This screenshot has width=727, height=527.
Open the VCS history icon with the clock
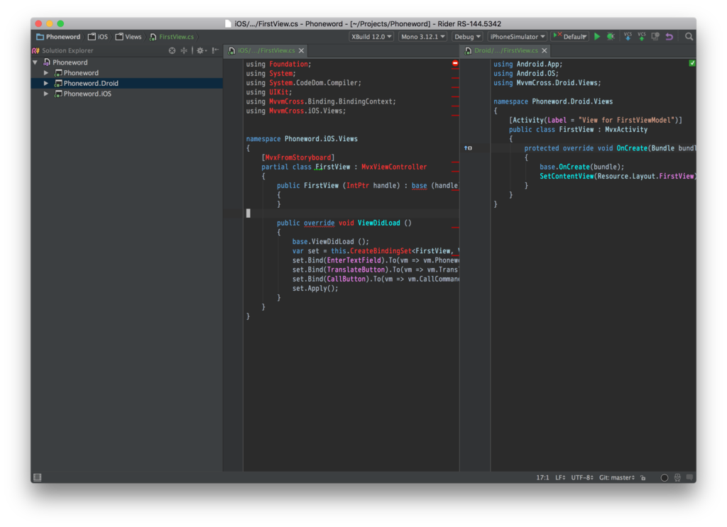tap(655, 37)
